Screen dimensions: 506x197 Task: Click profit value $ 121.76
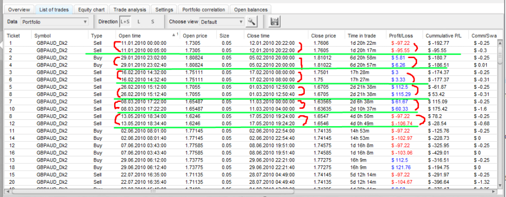click(x=401, y=168)
